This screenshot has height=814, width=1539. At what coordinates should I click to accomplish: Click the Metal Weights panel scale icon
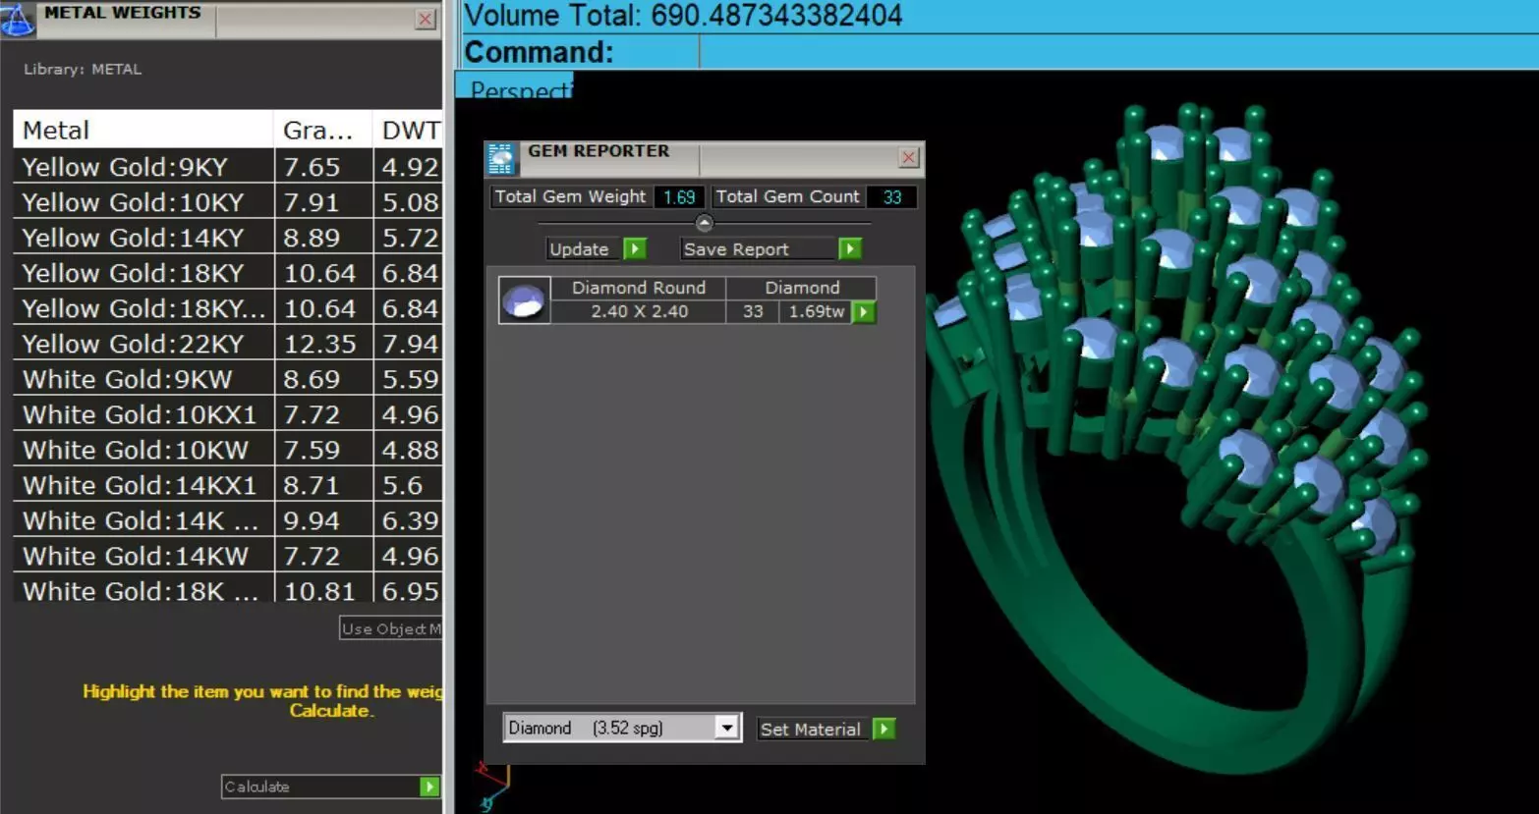click(17, 20)
